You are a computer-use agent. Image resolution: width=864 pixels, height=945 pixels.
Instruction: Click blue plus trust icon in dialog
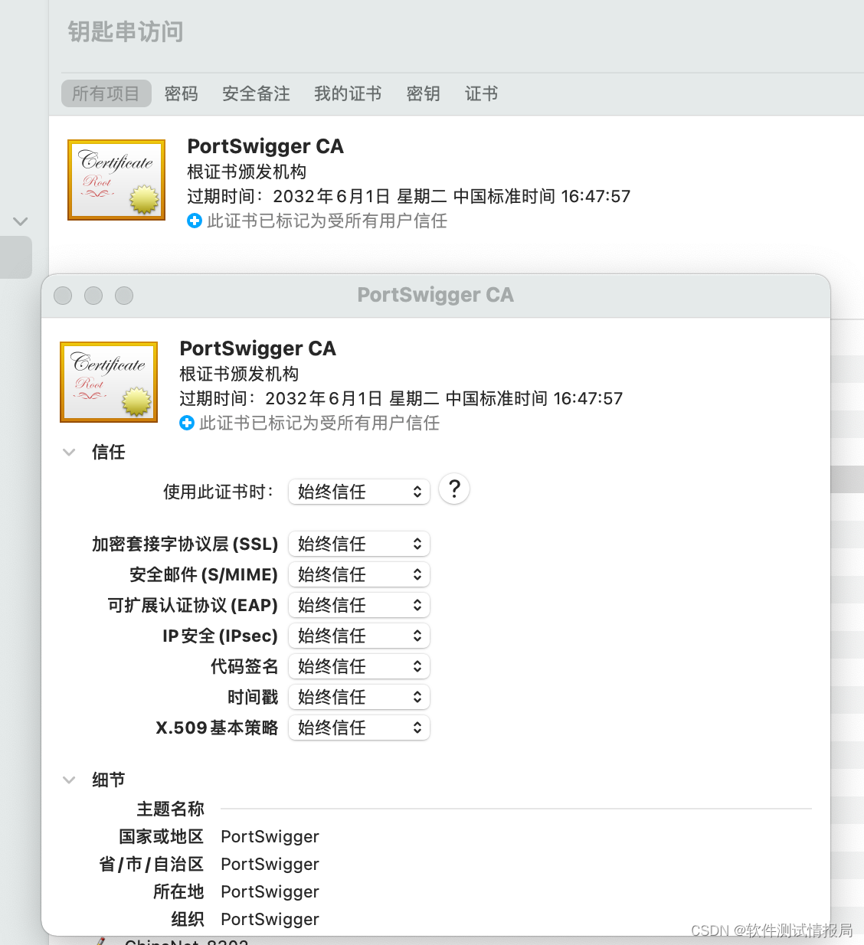pyautogui.click(x=187, y=423)
